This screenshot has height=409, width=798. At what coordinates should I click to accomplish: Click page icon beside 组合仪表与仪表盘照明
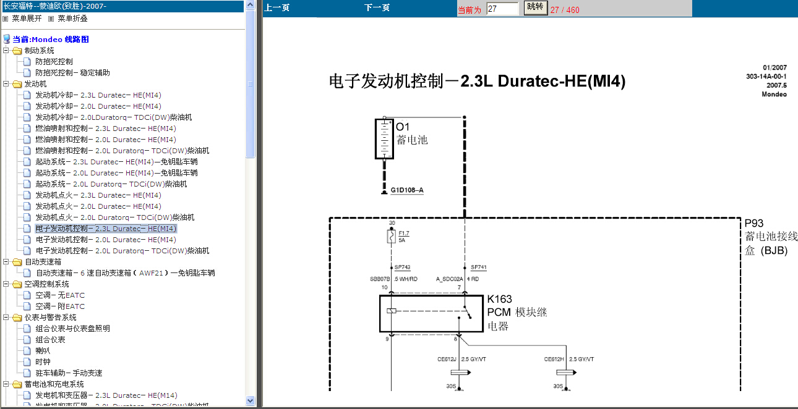[x=27, y=329]
